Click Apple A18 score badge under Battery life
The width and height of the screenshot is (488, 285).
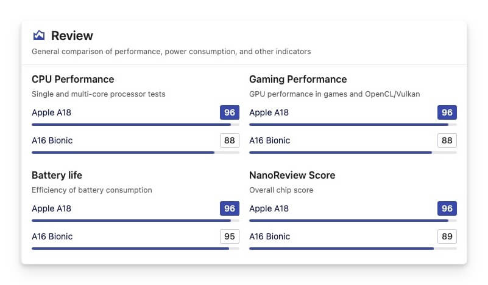click(230, 208)
